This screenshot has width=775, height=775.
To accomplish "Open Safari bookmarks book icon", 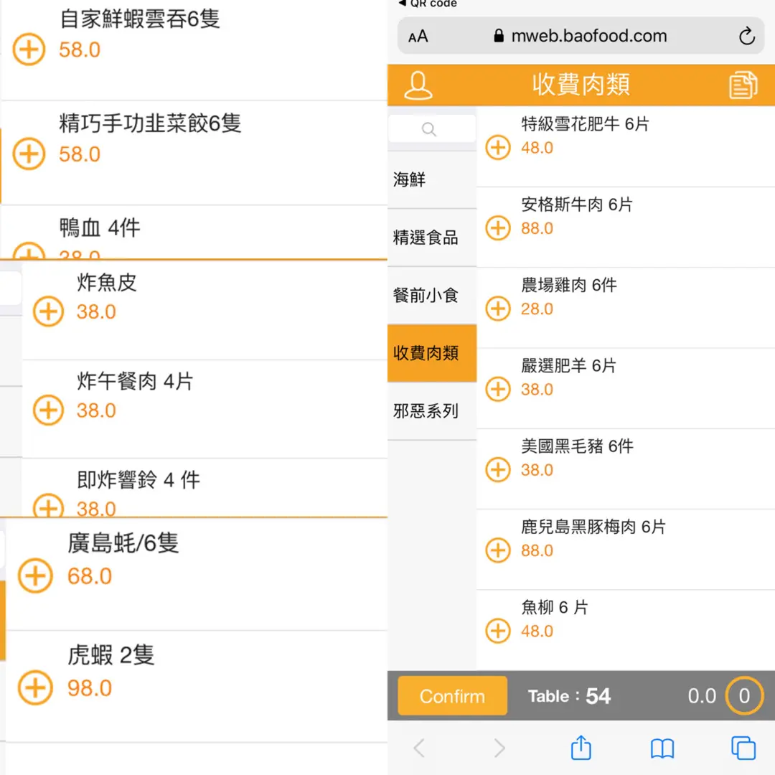I will point(662,748).
